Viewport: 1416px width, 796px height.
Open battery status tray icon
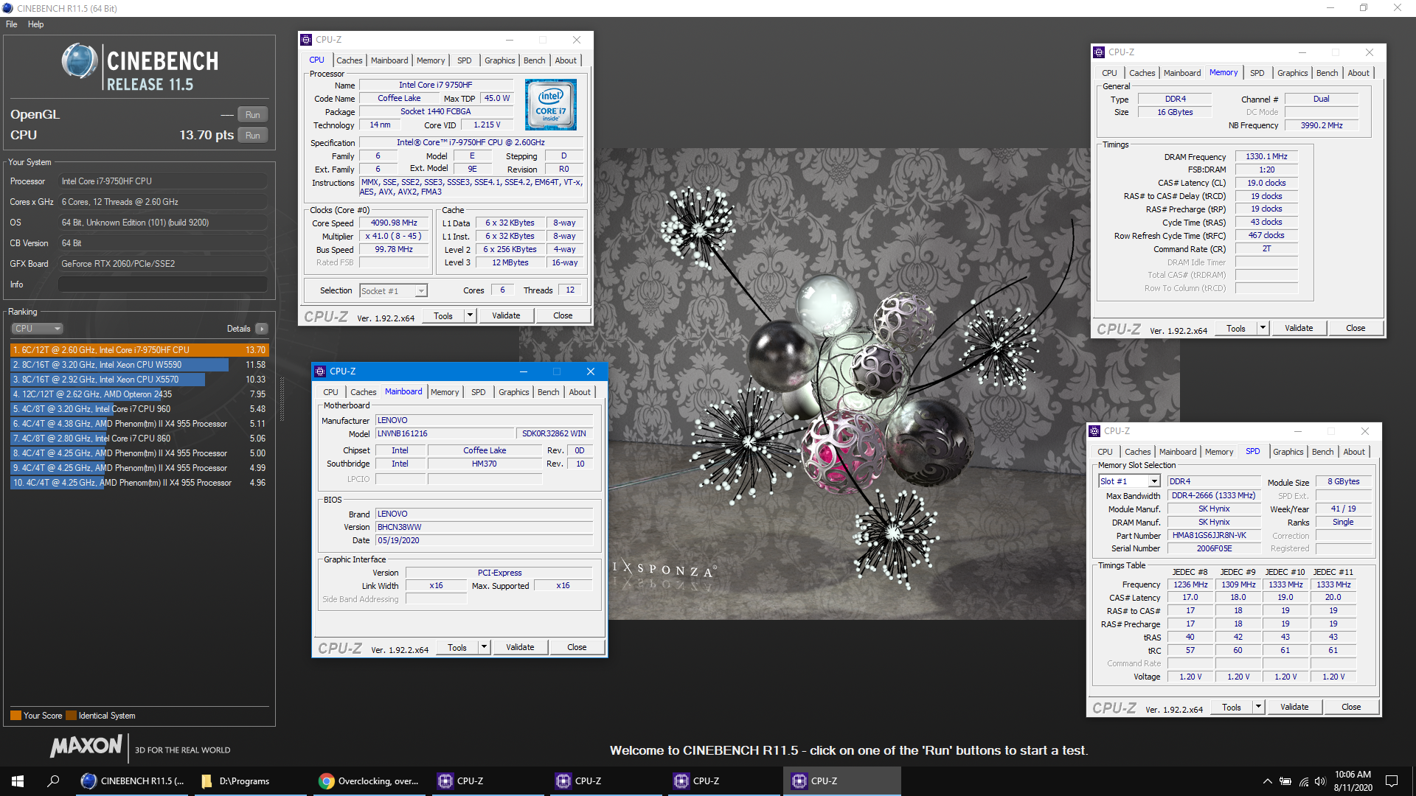pos(1285,781)
